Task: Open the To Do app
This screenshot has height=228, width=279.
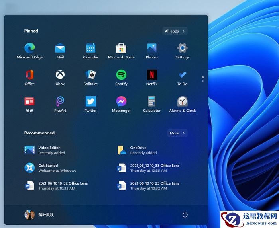Action: [183, 78]
